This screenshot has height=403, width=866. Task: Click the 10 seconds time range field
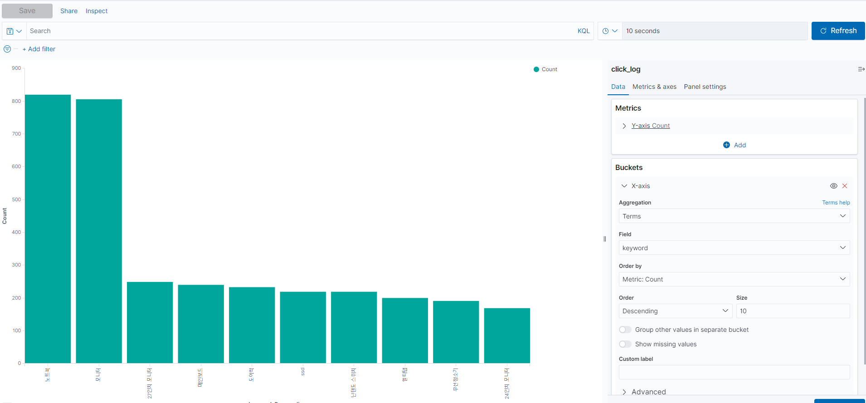pos(715,31)
